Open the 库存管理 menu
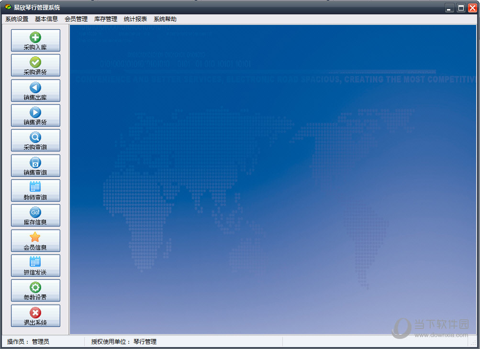Image resolution: width=480 pixels, height=349 pixels. point(106,19)
